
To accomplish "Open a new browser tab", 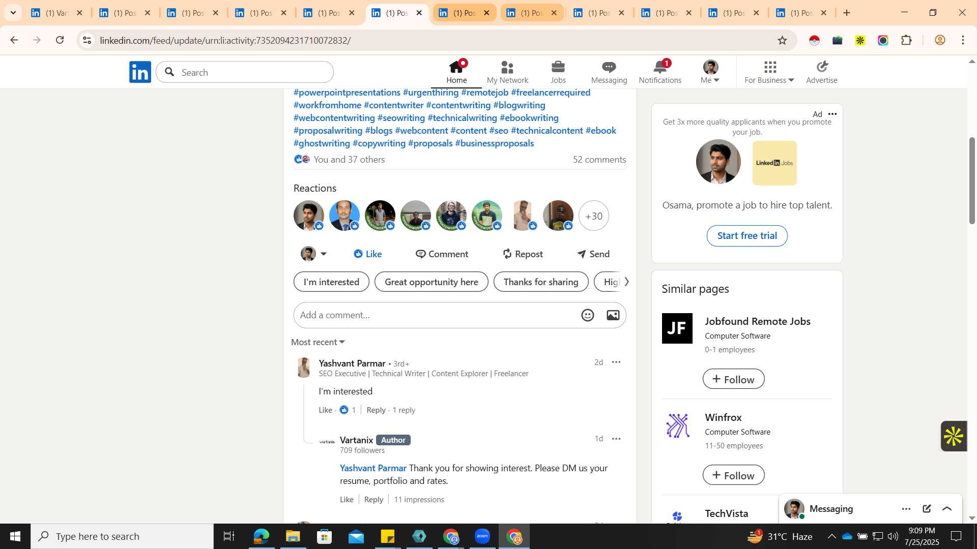I will pos(847,13).
